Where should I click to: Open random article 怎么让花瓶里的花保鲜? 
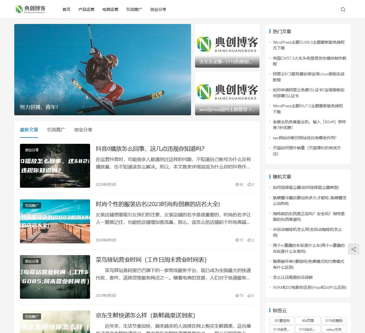pyautogui.click(x=293, y=277)
